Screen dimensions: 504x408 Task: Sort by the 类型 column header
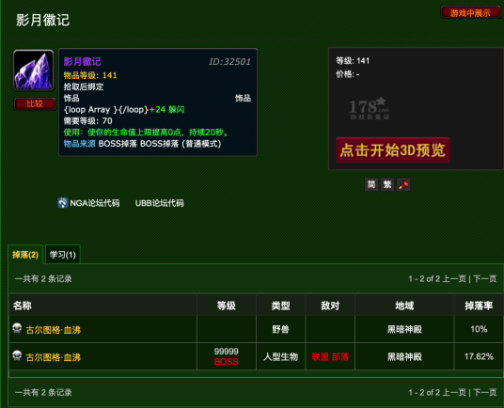click(x=280, y=306)
